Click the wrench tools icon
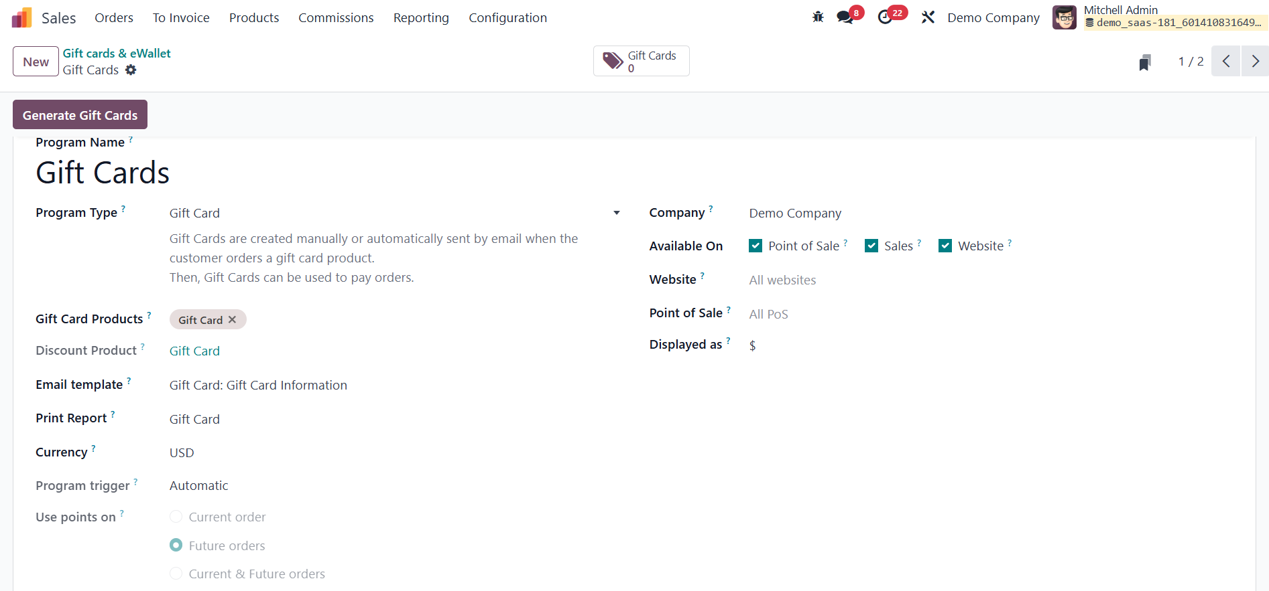Image resolution: width=1269 pixels, height=591 pixels. [x=928, y=17]
